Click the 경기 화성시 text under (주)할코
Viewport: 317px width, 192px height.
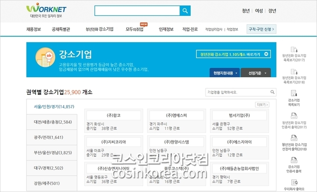pos(95,124)
